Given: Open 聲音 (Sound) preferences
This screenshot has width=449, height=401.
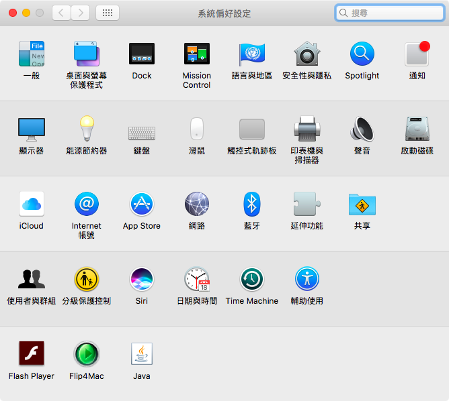Looking at the screenshot, I should pos(362,129).
